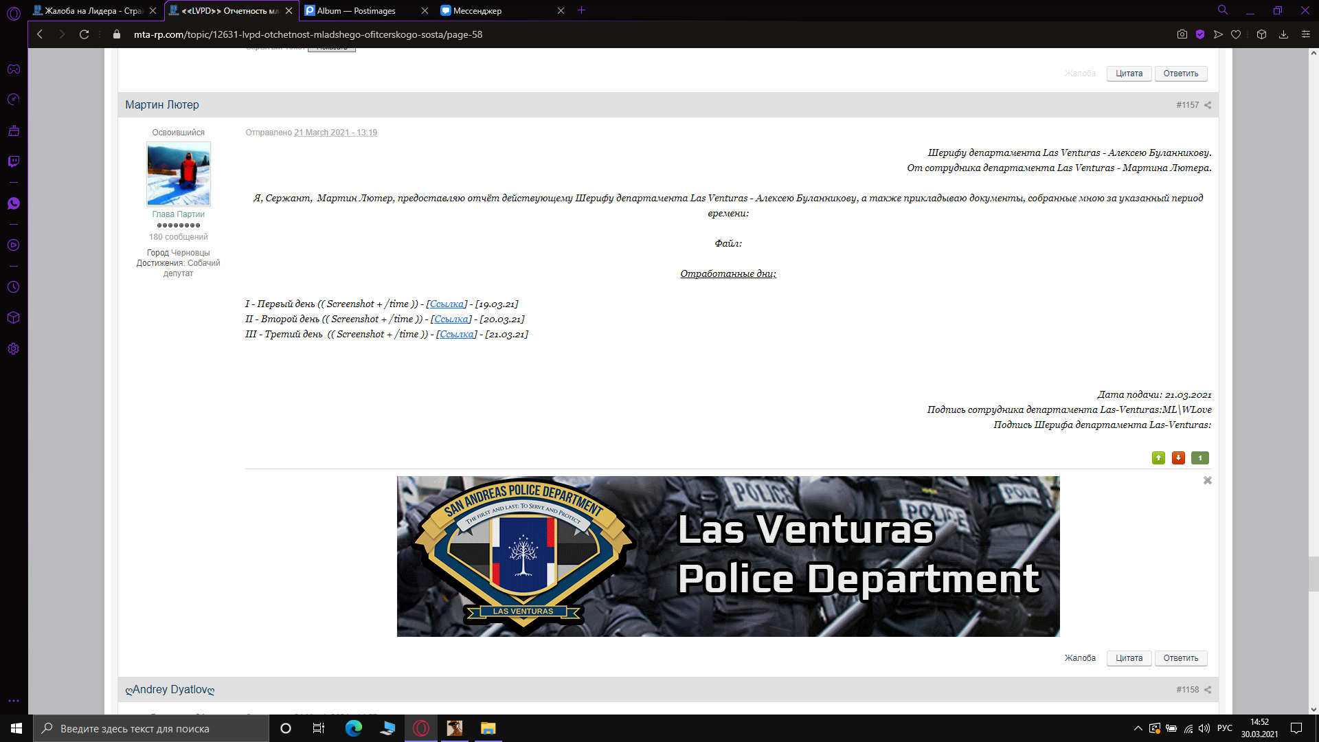Viewport: 1319px width, 742px height.
Task: Add page to bookmarks heart icon
Action: pyautogui.click(x=1236, y=34)
